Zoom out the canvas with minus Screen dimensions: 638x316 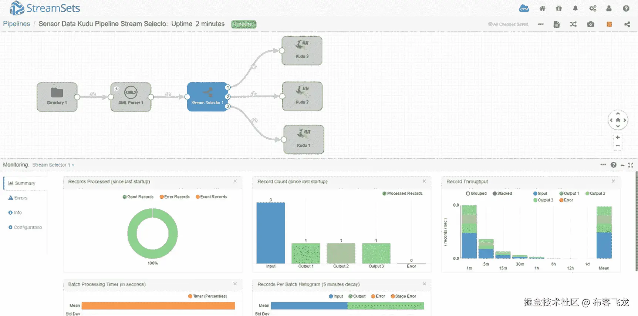(618, 146)
